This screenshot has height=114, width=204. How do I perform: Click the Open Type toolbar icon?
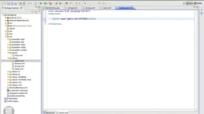(x=66, y=3)
